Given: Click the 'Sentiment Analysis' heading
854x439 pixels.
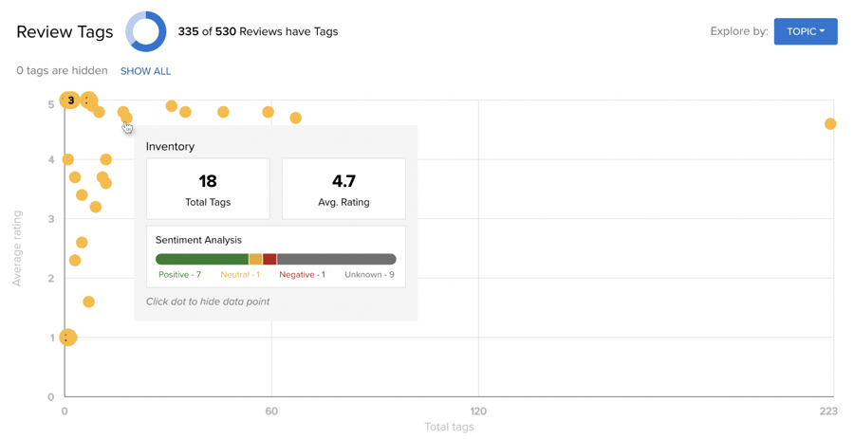Looking at the screenshot, I should click(x=199, y=240).
